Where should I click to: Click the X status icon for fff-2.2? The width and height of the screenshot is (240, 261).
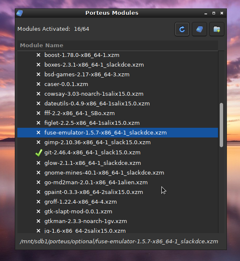click(38, 113)
